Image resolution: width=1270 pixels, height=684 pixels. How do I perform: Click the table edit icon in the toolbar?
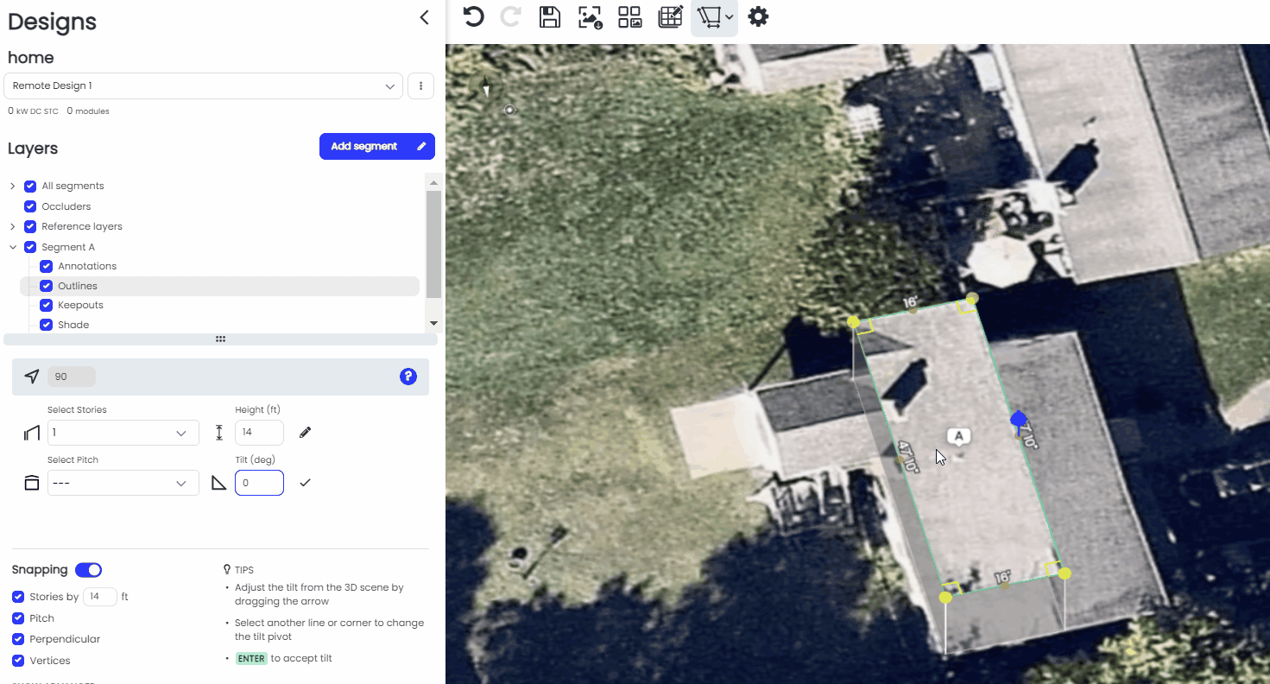coord(671,16)
